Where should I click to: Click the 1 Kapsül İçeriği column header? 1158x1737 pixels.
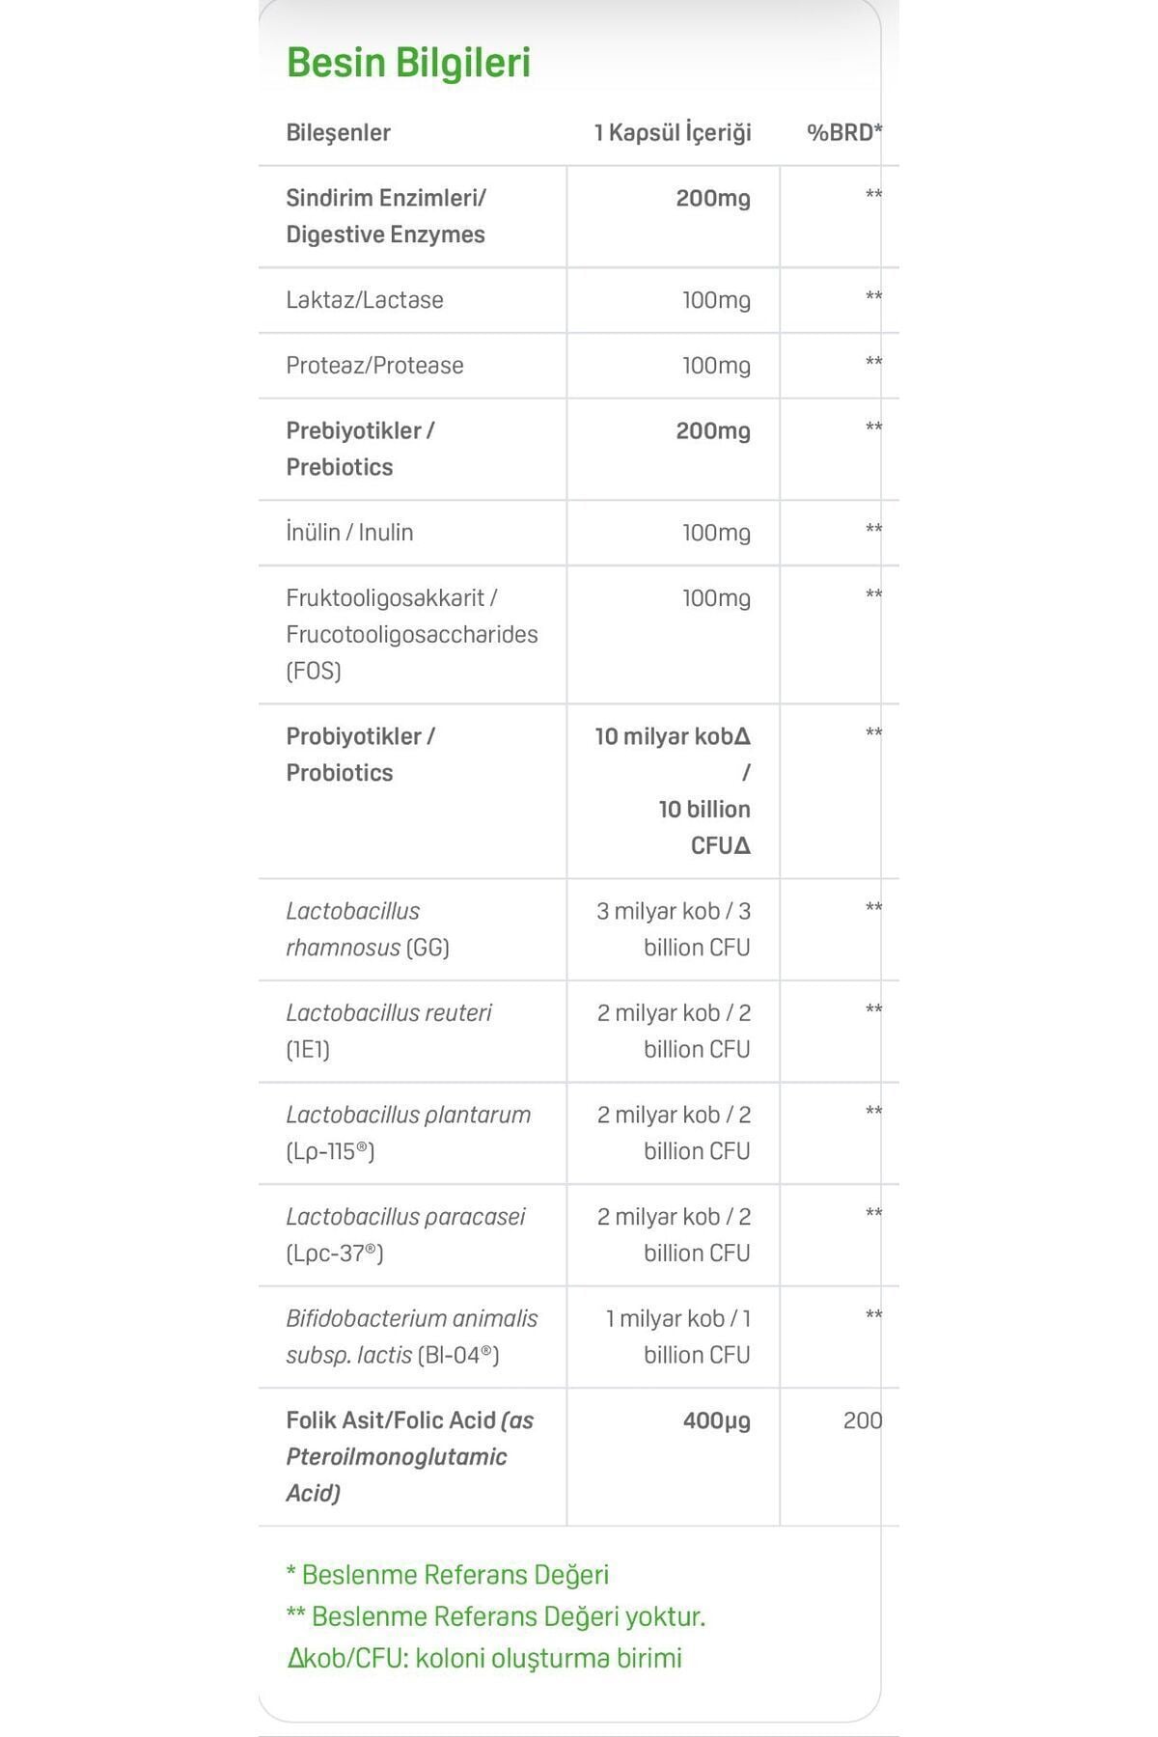point(673,132)
